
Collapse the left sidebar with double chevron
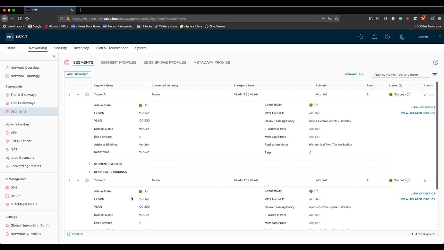coord(54,56)
